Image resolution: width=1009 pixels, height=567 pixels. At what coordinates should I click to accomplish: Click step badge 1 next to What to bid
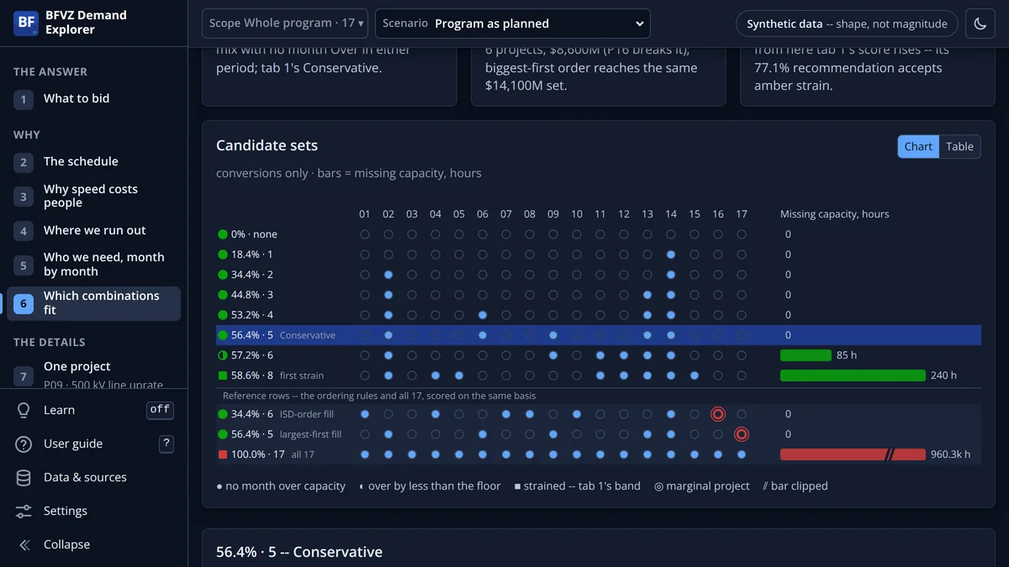tap(24, 99)
